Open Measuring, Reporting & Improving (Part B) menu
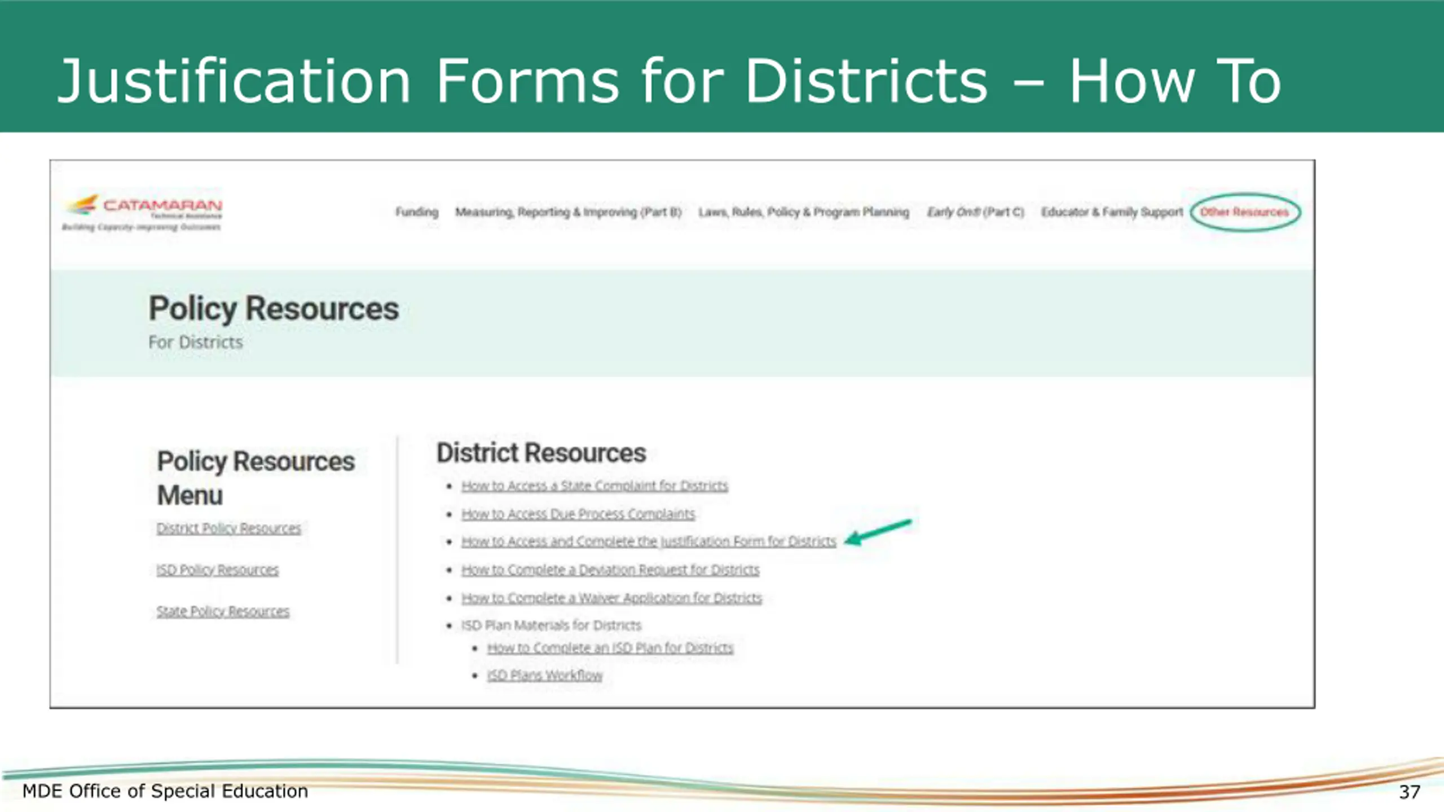This screenshot has width=1444, height=812. (569, 212)
